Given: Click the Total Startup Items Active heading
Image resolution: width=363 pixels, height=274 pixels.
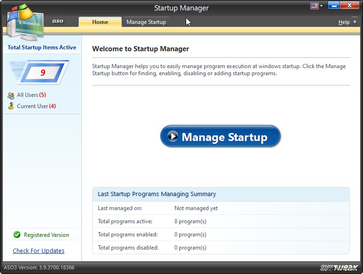Looking at the screenshot, I should point(42,47).
